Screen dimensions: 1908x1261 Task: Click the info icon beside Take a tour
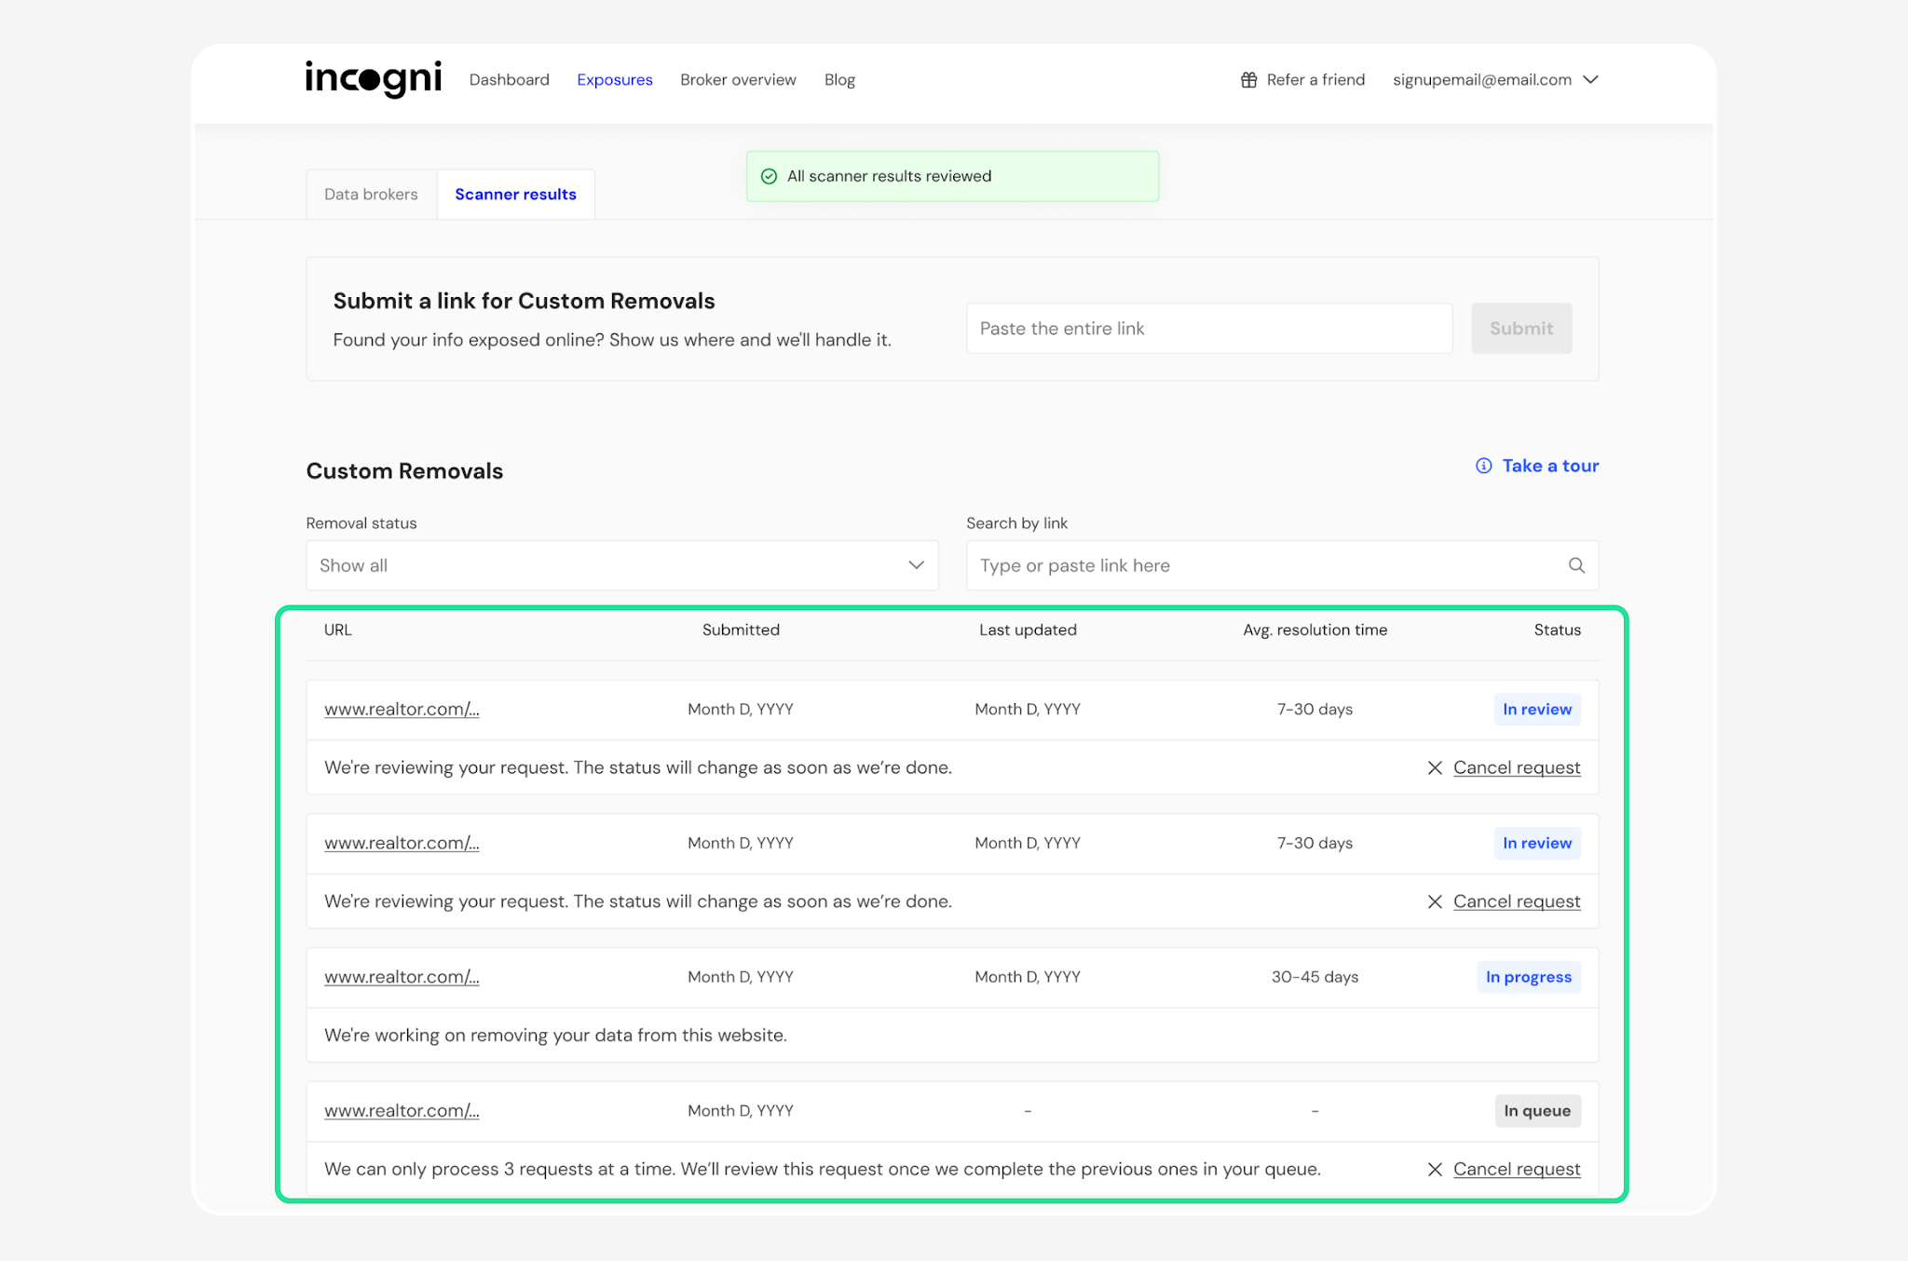pyautogui.click(x=1484, y=466)
